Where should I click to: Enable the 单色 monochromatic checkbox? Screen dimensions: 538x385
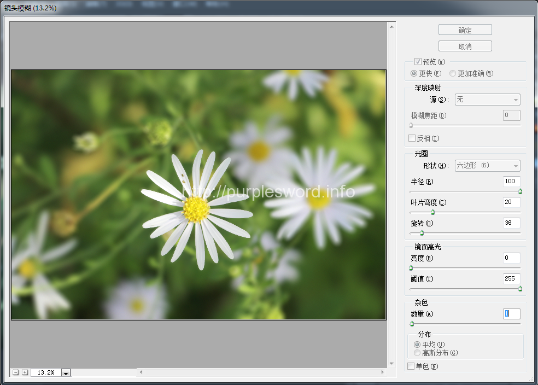click(x=411, y=366)
